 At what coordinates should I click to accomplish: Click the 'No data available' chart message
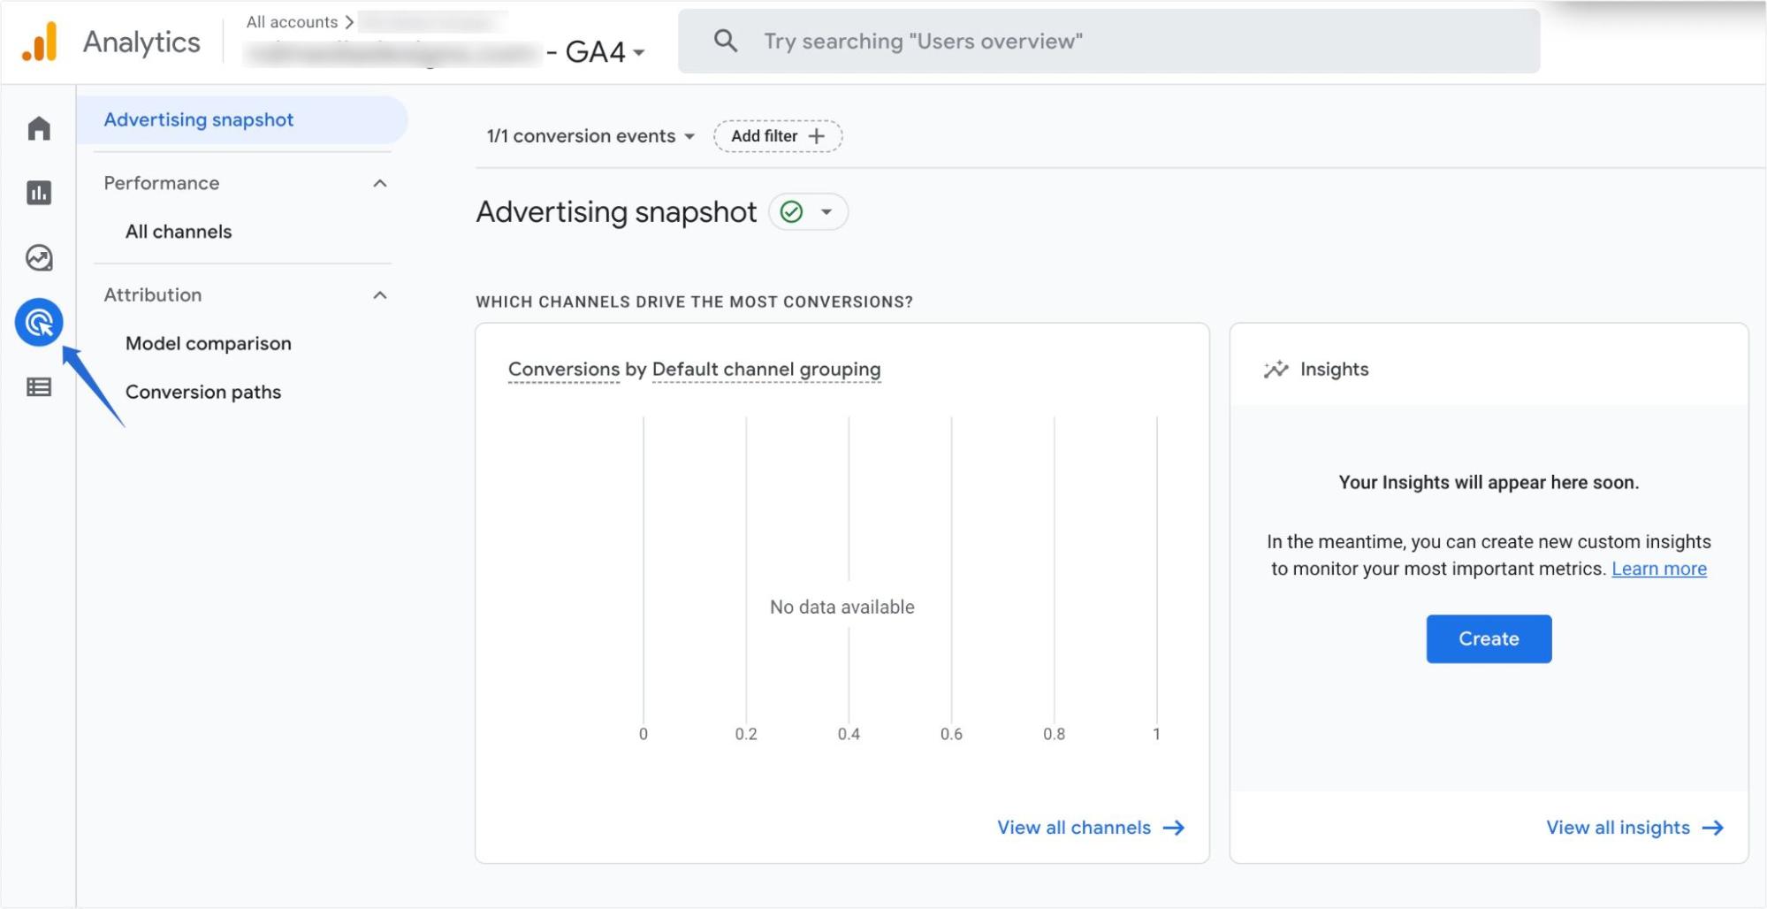coord(842,607)
